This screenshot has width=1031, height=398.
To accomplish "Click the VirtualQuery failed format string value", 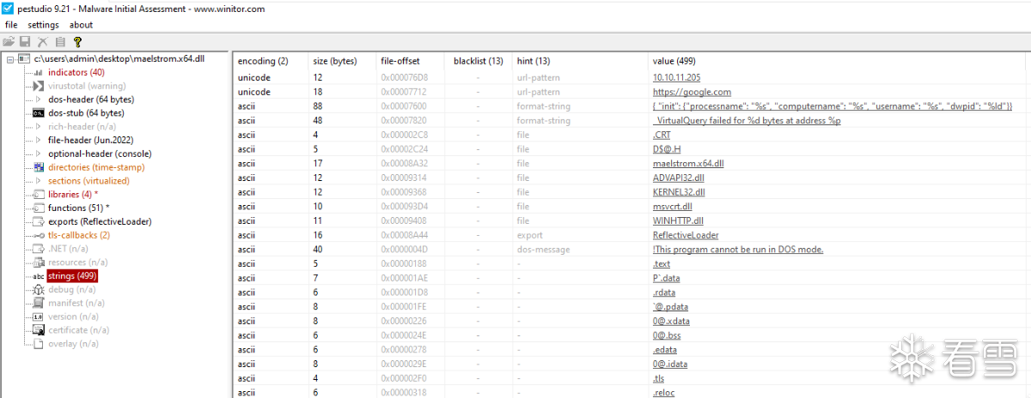I will pos(747,120).
